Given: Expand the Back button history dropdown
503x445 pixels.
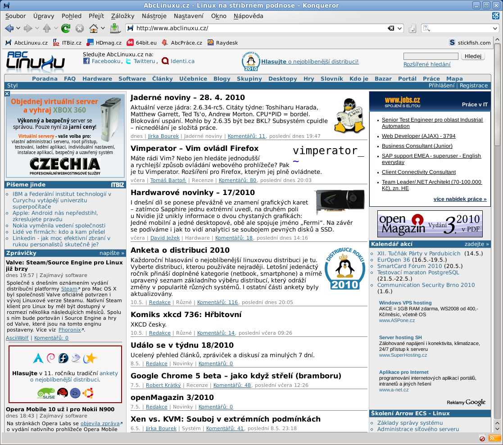Looking at the screenshot, I should [x=18, y=28].
